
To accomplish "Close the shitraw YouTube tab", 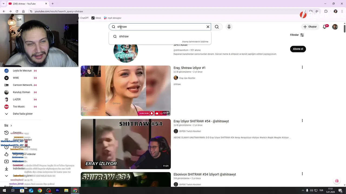I will click(46, 4).
